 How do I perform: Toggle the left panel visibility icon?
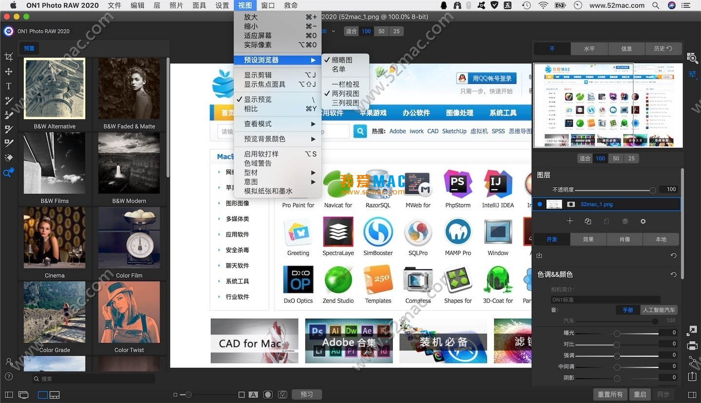[9, 395]
